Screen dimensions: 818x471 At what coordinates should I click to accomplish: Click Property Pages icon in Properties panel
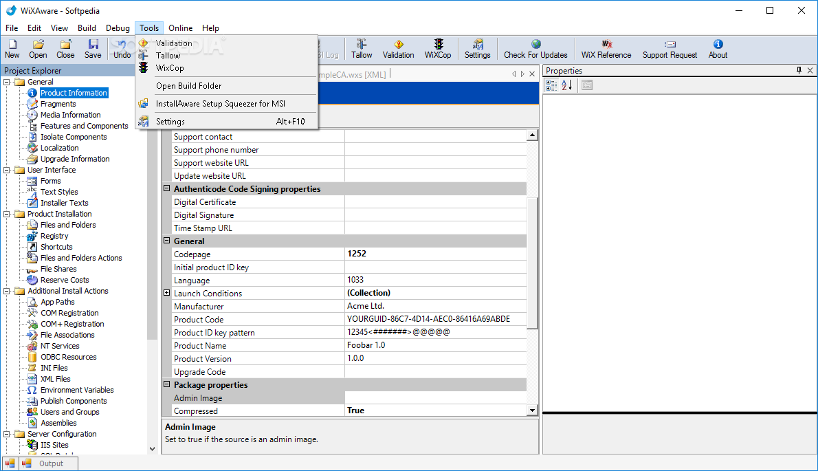[x=587, y=85]
